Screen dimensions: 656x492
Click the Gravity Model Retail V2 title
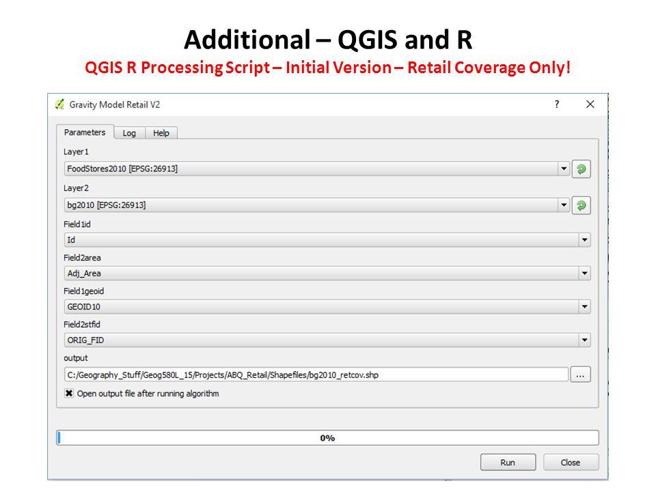coord(115,105)
